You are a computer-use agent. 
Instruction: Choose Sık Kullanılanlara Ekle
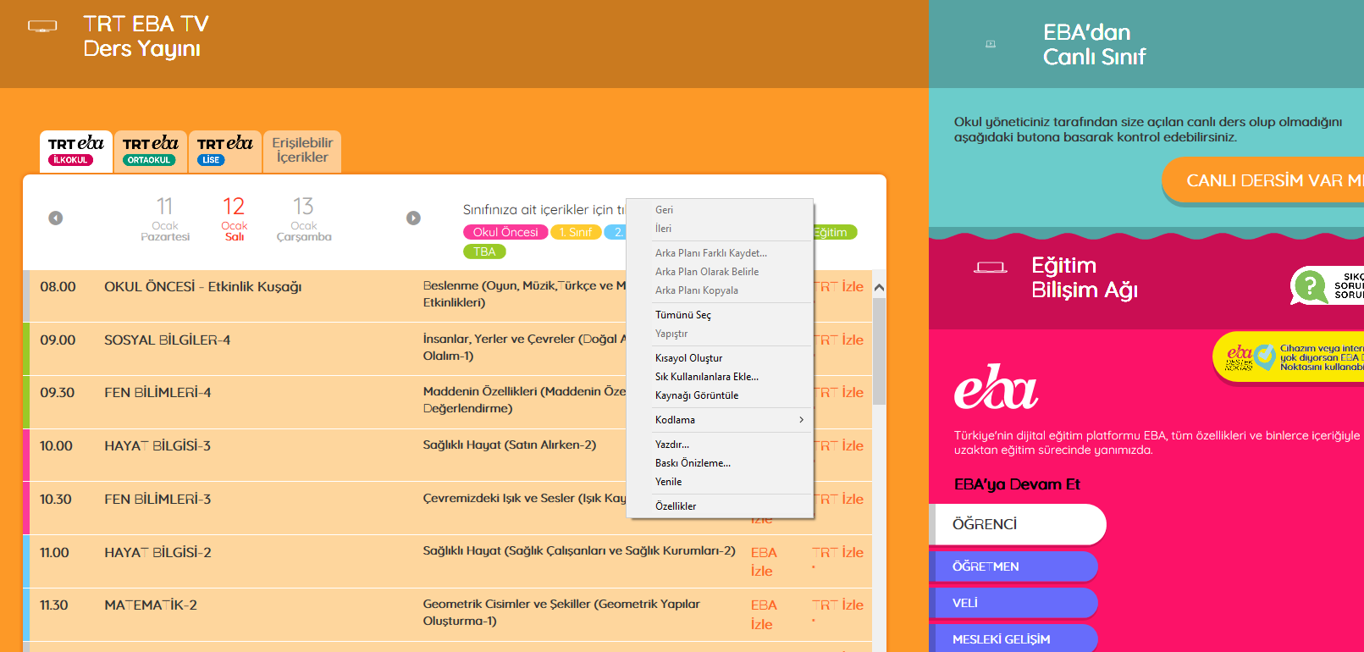pyautogui.click(x=720, y=377)
